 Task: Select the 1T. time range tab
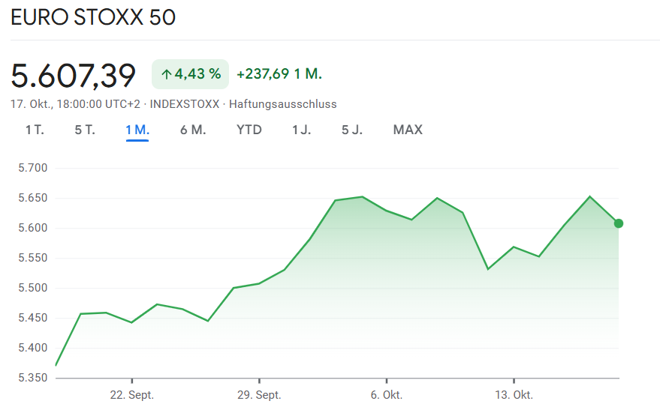coord(35,130)
